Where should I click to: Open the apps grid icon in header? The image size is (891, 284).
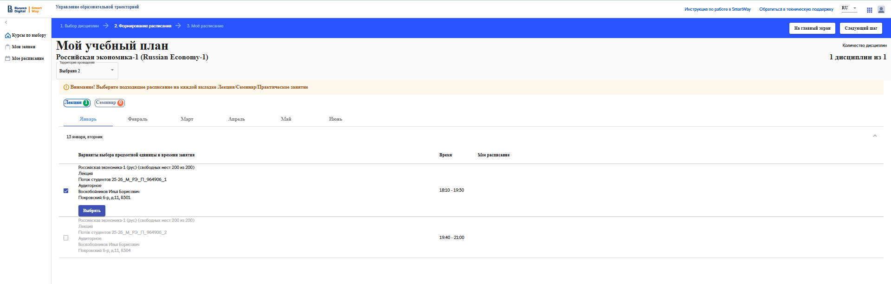[x=869, y=10]
